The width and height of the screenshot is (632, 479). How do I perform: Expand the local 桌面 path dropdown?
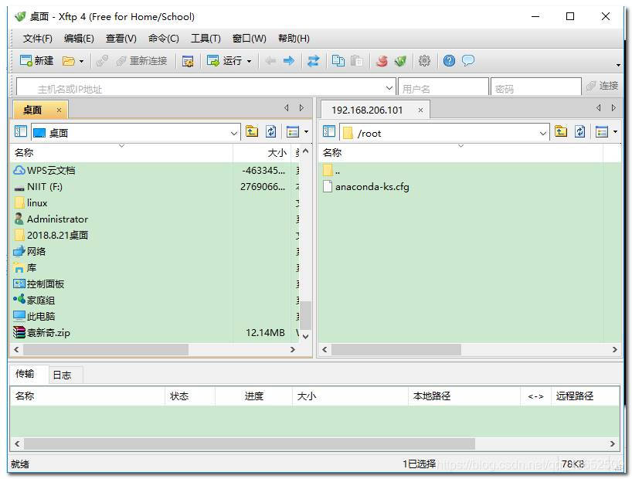click(233, 133)
